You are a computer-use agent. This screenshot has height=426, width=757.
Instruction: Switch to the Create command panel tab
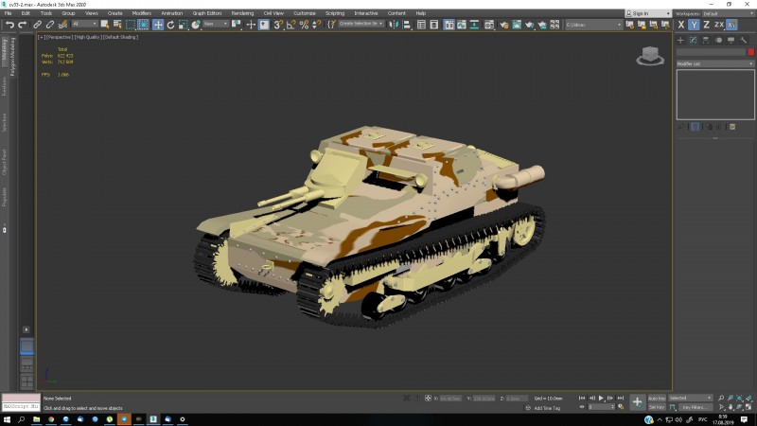tap(680, 40)
